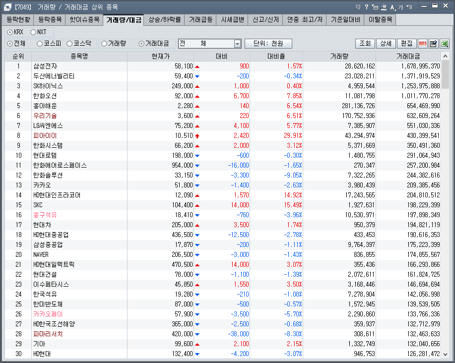The image size is (455, 363).
Task: Click the pink 흥구석유 stock name
Action: coord(45,215)
